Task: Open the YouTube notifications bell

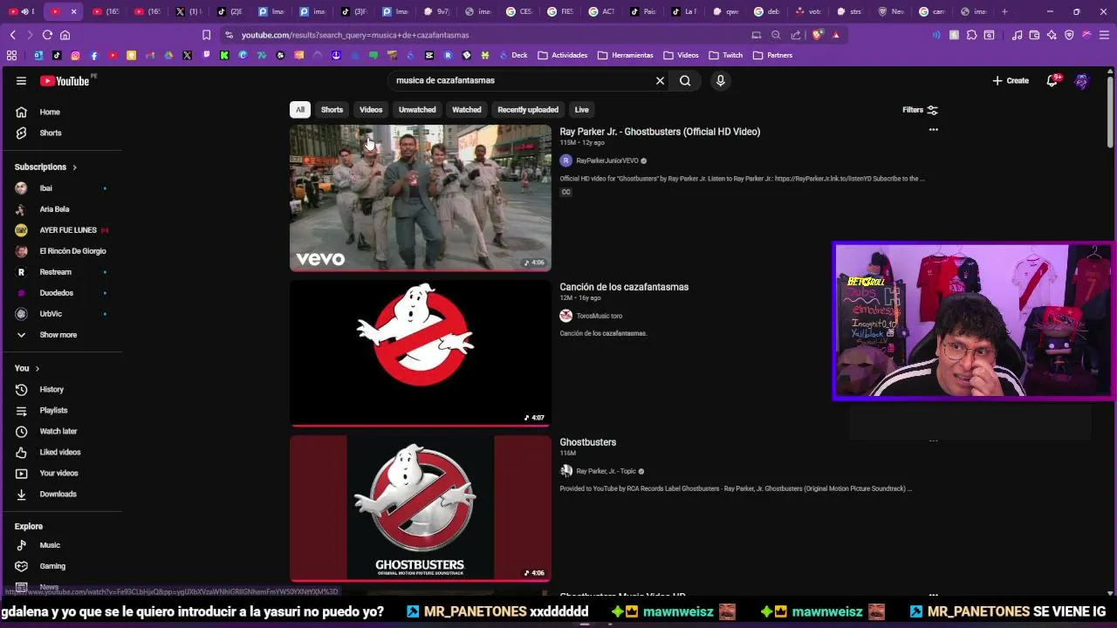Action: pyautogui.click(x=1053, y=80)
